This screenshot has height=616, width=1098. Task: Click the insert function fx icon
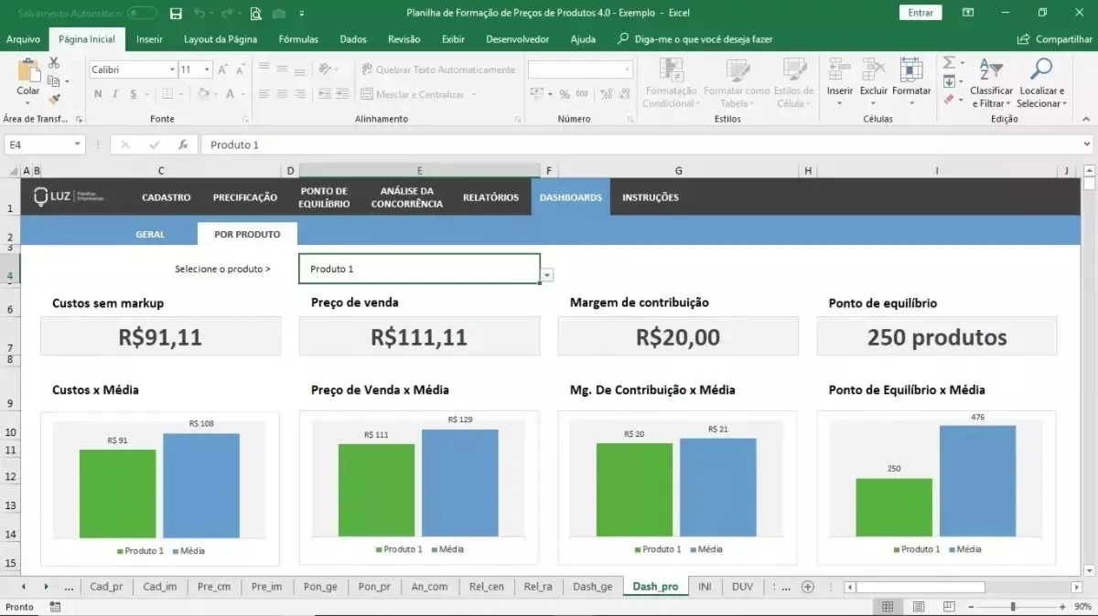click(183, 144)
